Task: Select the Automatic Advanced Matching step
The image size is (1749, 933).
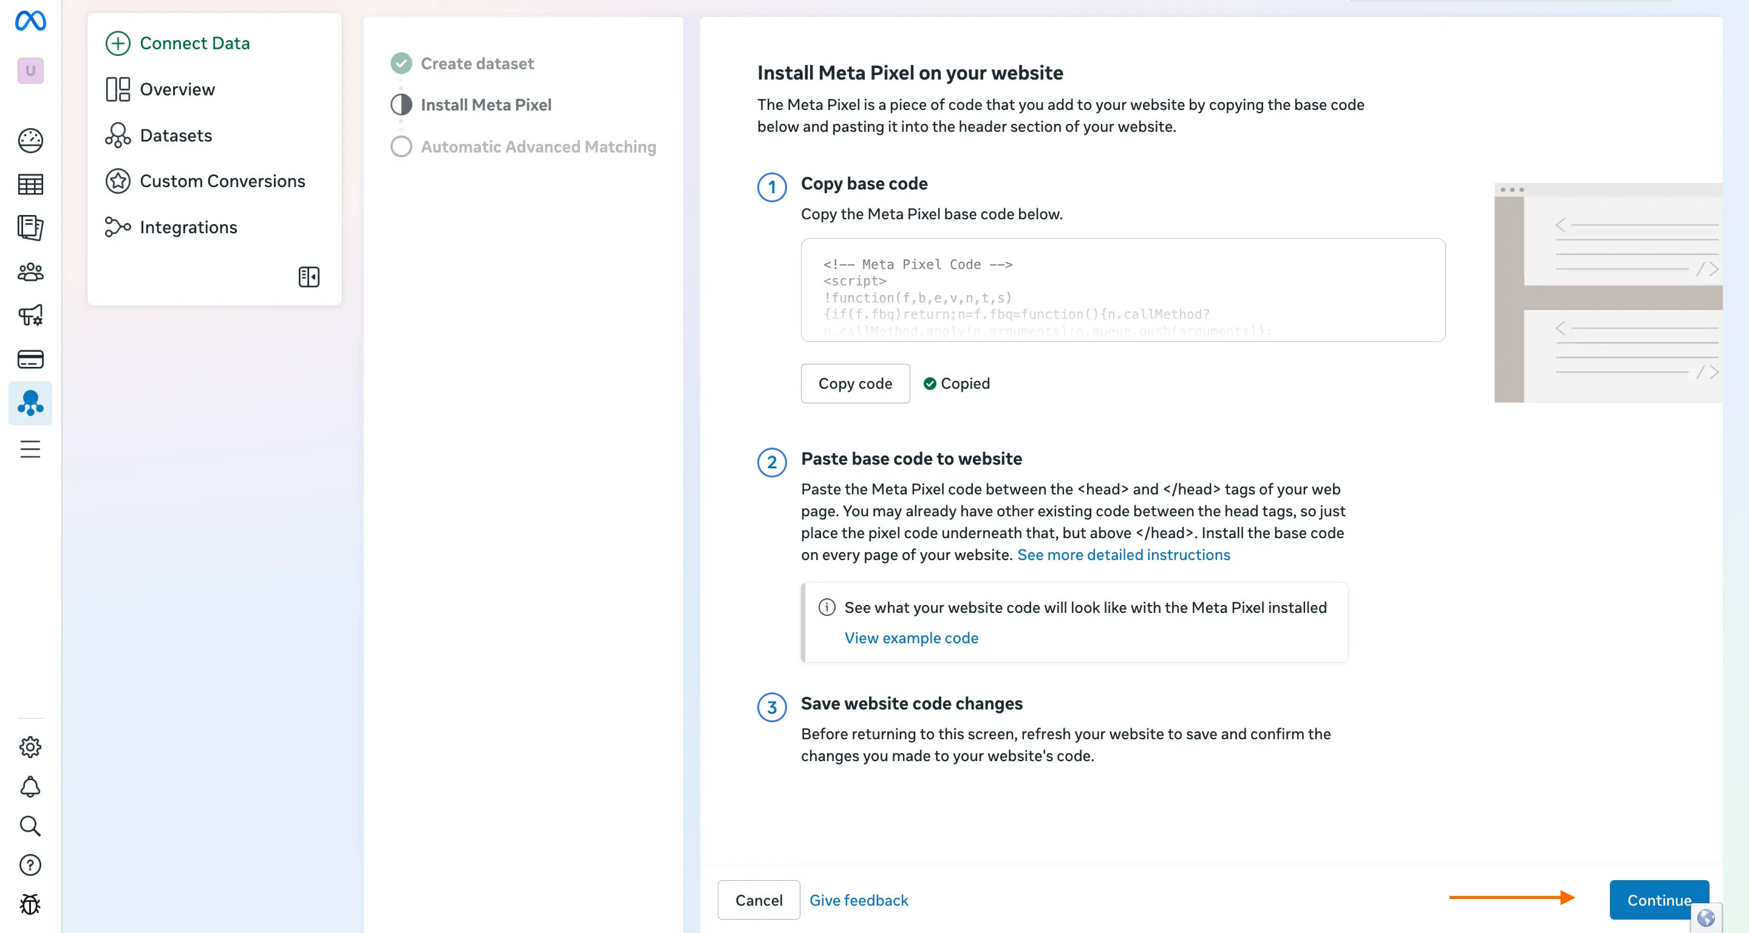Action: (537, 146)
